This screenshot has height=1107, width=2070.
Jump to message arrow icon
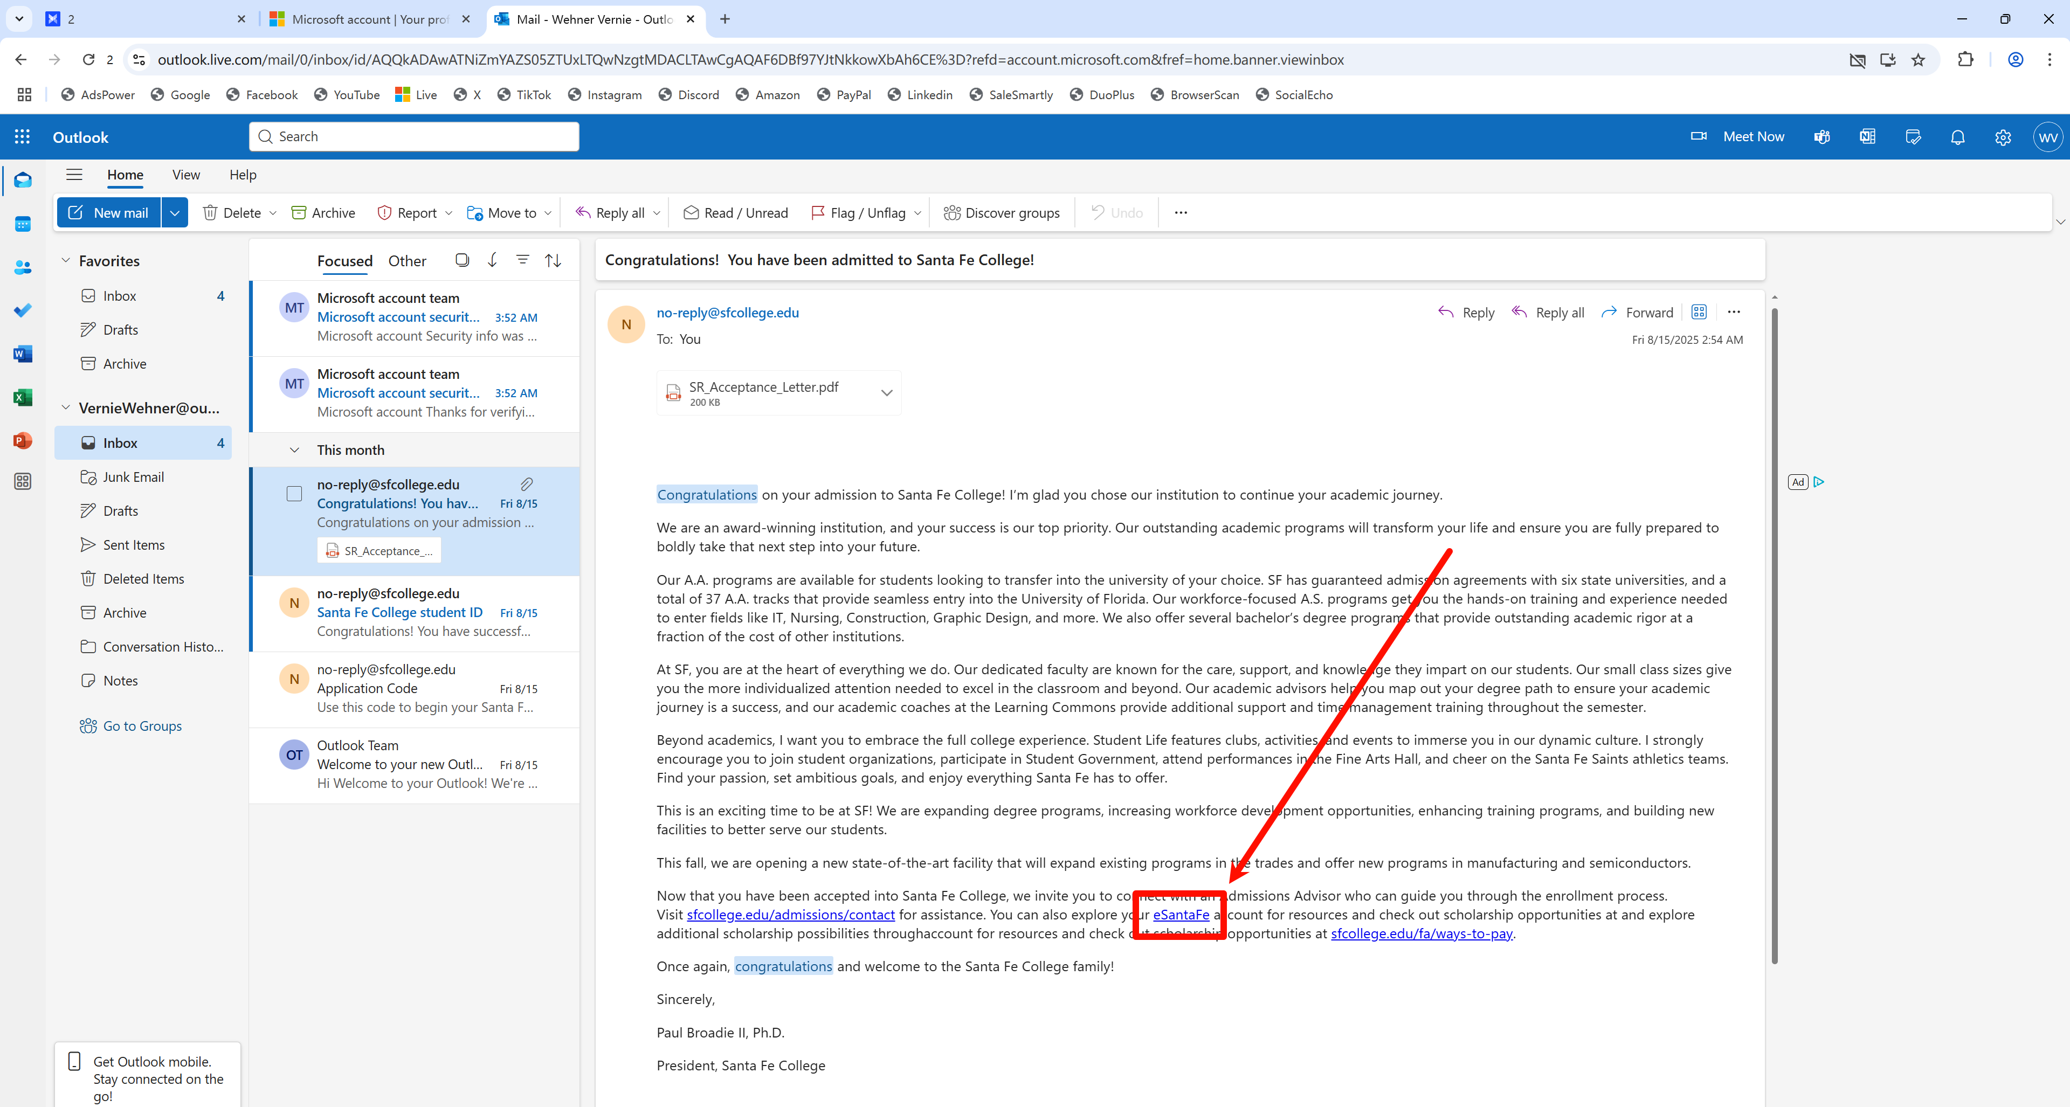[x=492, y=259]
